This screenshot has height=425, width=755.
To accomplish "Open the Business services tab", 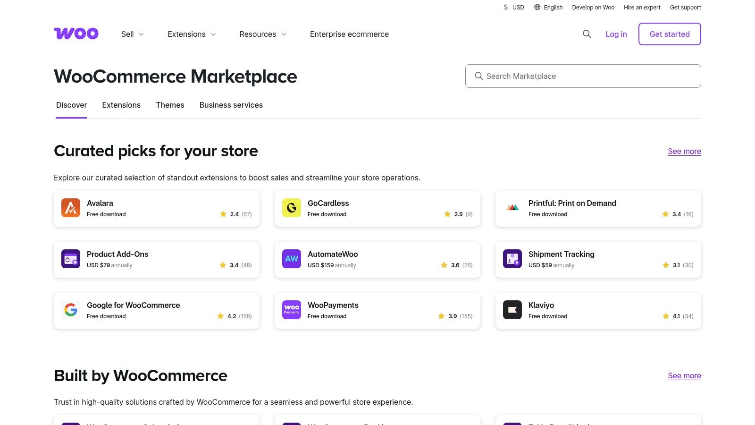I will pyautogui.click(x=231, y=105).
